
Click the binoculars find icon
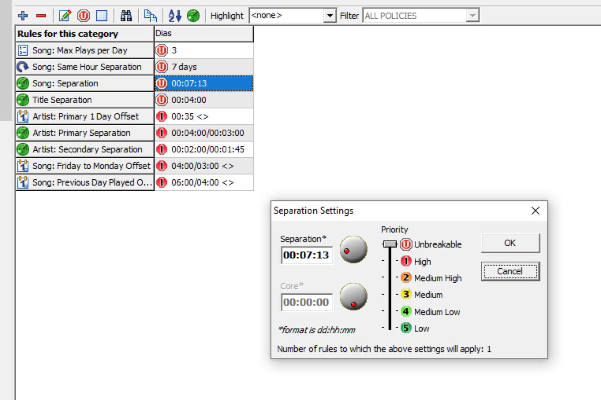(x=126, y=16)
